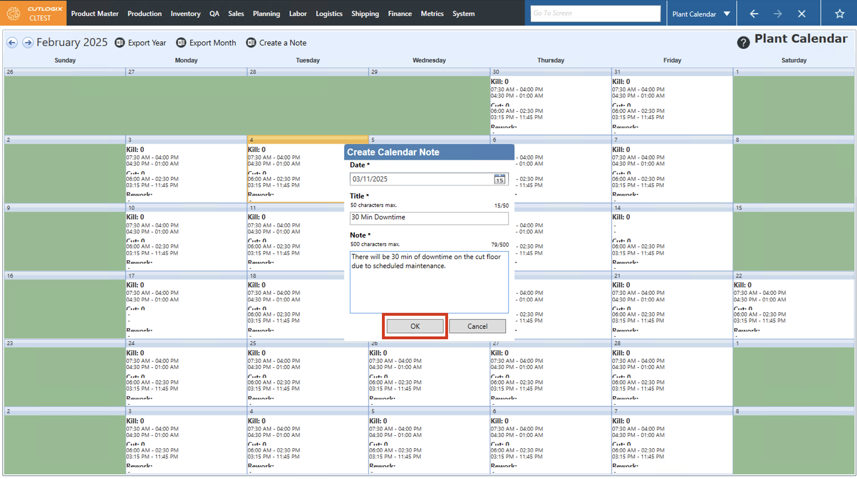Open the date picker calendar icon

499,179
